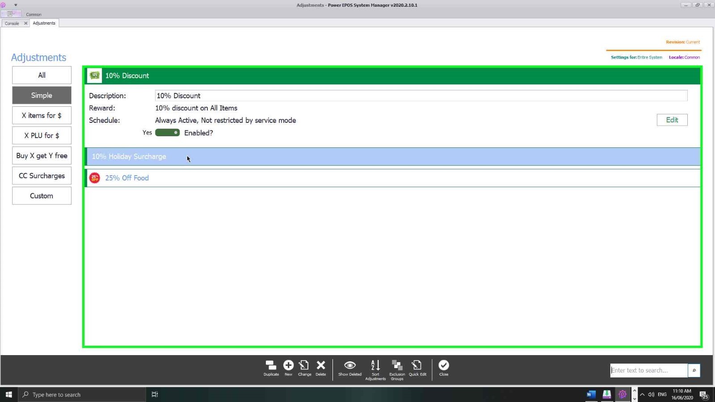This screenshot has width=715, height=402.
Task: Select the 10% Holiday Surcharge row
Action: [x=392, y=156]
